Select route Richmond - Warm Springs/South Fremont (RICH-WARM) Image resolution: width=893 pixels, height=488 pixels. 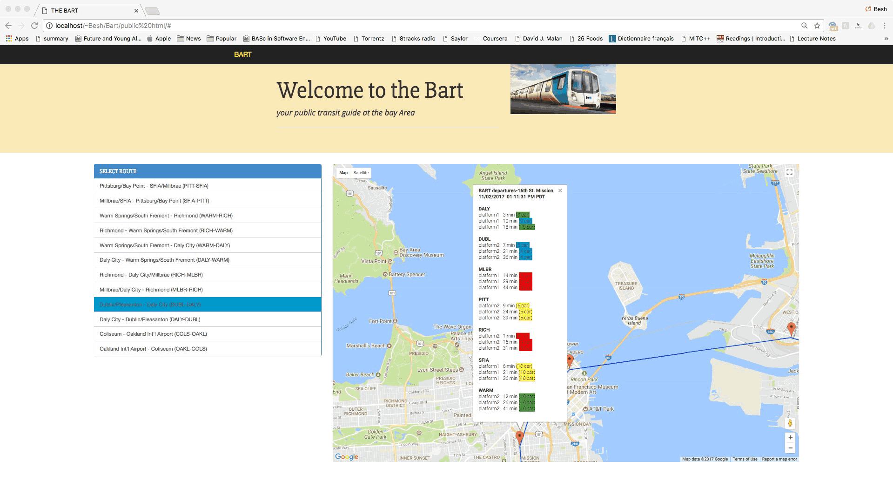(x=208, y=230)
